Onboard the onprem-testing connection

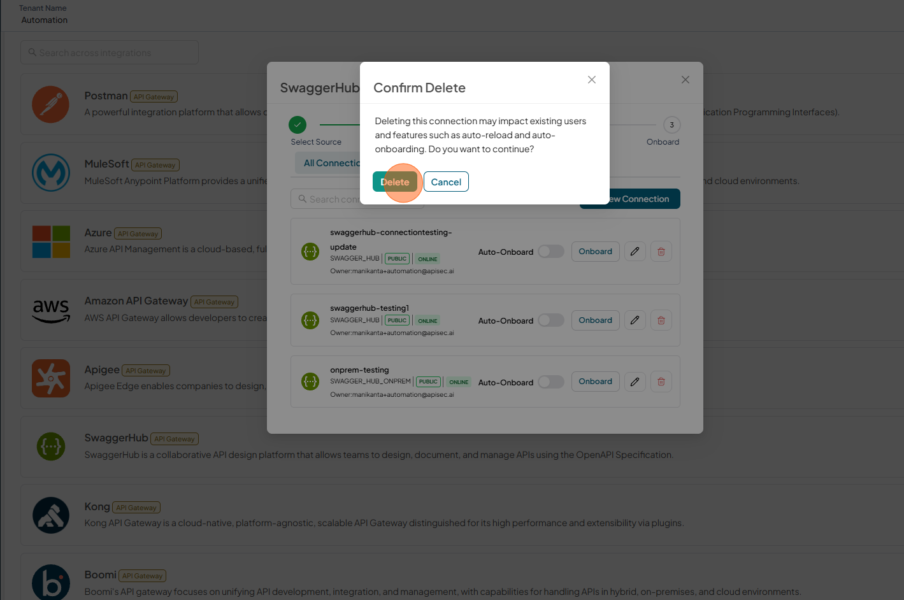pyautogui.click(x=595, y=382)
